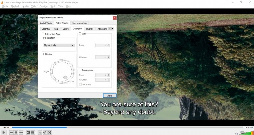Open the AtmoLight sub-tab

pos(102,29)
